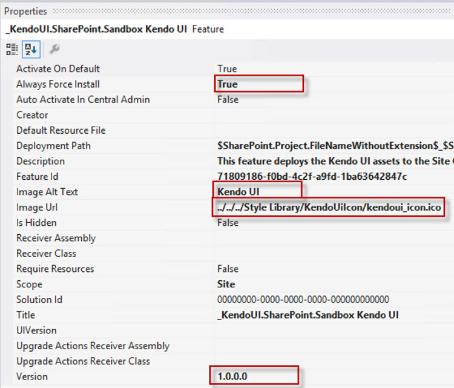Select Default Resource File property

[61, 130]
